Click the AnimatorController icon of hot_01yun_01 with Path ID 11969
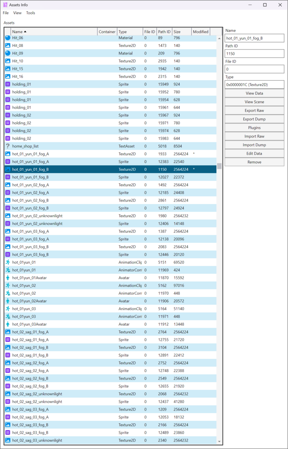Image resolution: width=288 pixels, height=449 pixels. 8,270
